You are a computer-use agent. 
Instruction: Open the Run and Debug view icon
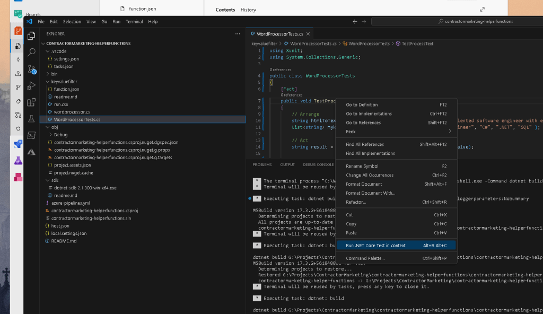click(x=31, y=85)
